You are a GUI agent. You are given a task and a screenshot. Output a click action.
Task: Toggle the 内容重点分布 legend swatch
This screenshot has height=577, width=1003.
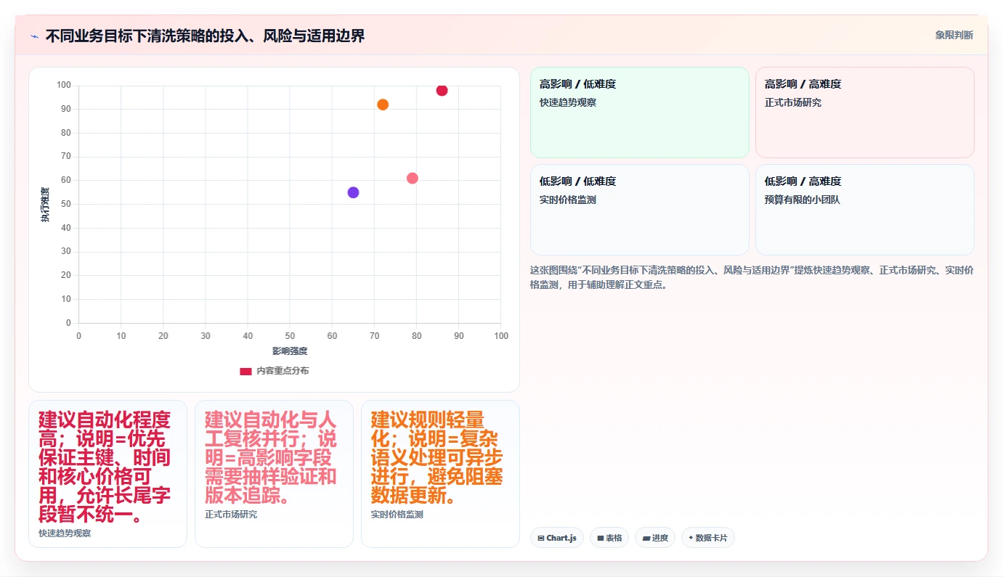coord(245,371)
